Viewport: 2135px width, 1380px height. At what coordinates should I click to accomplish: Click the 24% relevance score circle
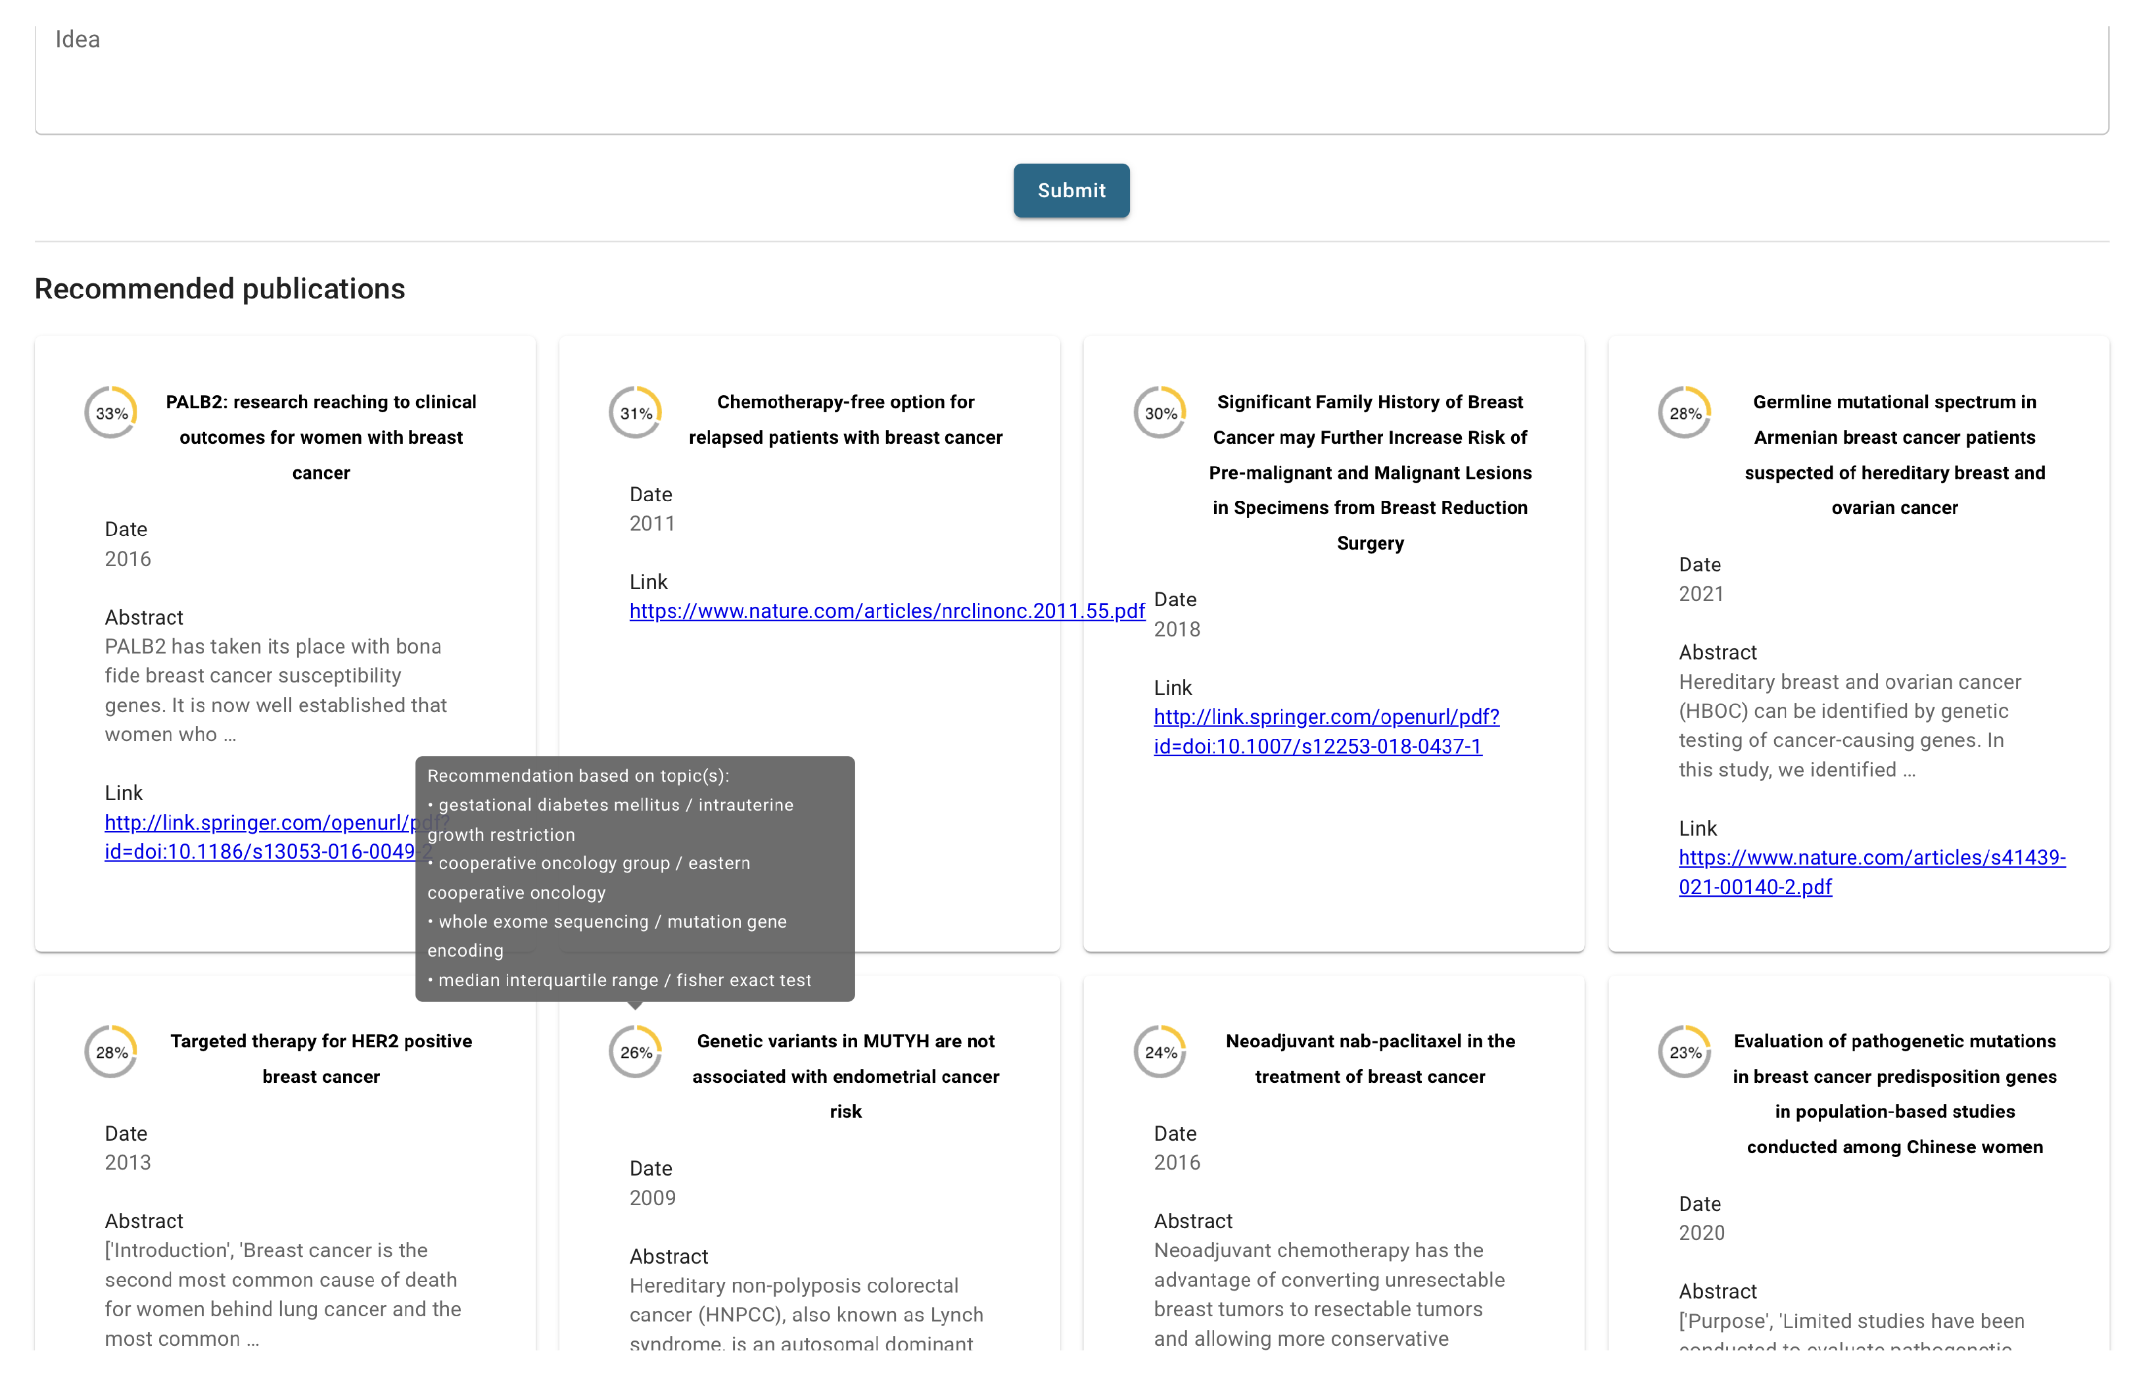[1160, 1052]
